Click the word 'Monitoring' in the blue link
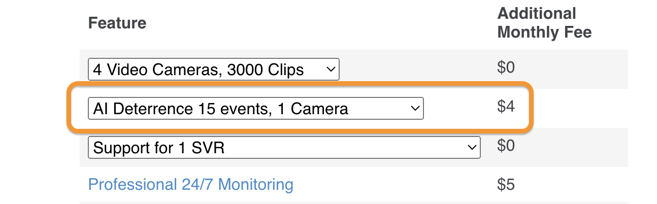Image resolution: width=657 pixels, height=204 pixels. point(255,184)
